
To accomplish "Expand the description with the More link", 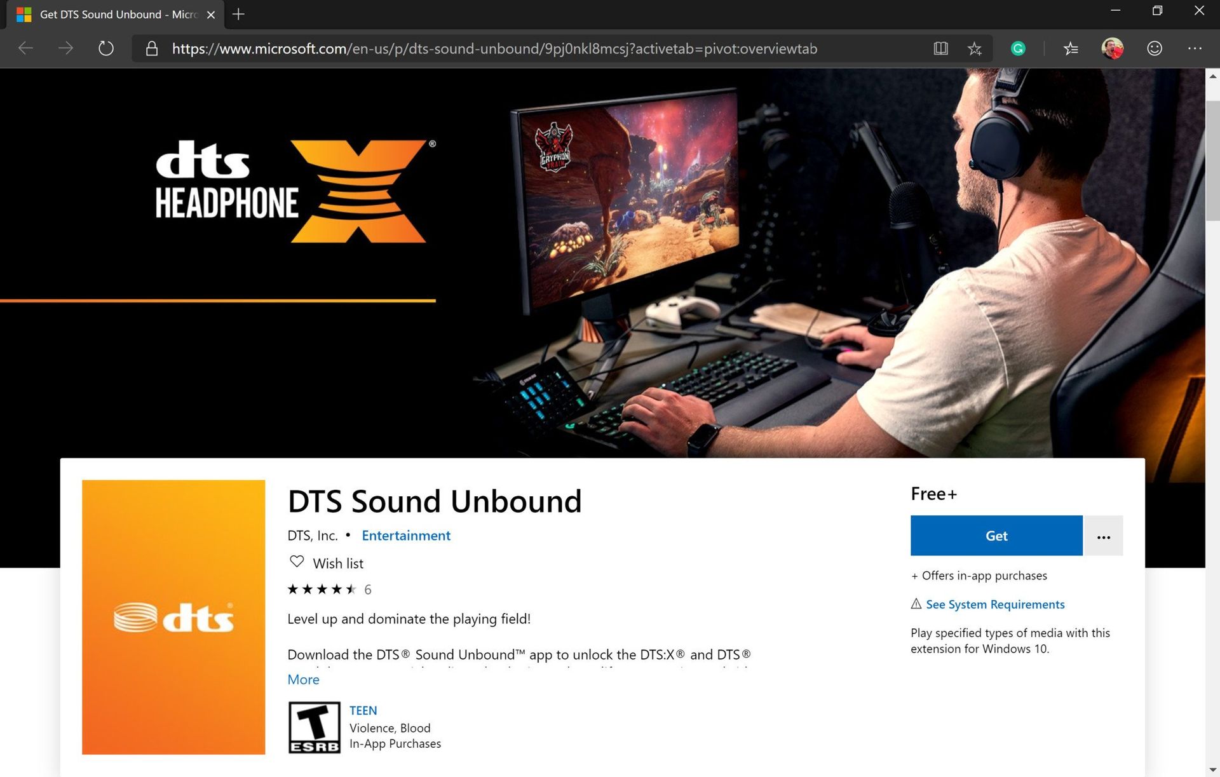I will pyautogui.click(x=303, y=679).
